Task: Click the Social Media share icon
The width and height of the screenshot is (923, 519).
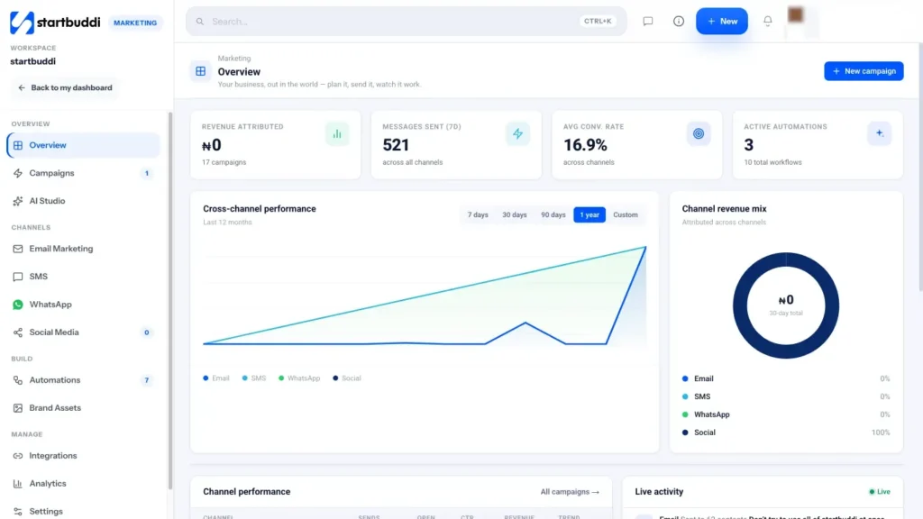Action: (x=18, y=332)
